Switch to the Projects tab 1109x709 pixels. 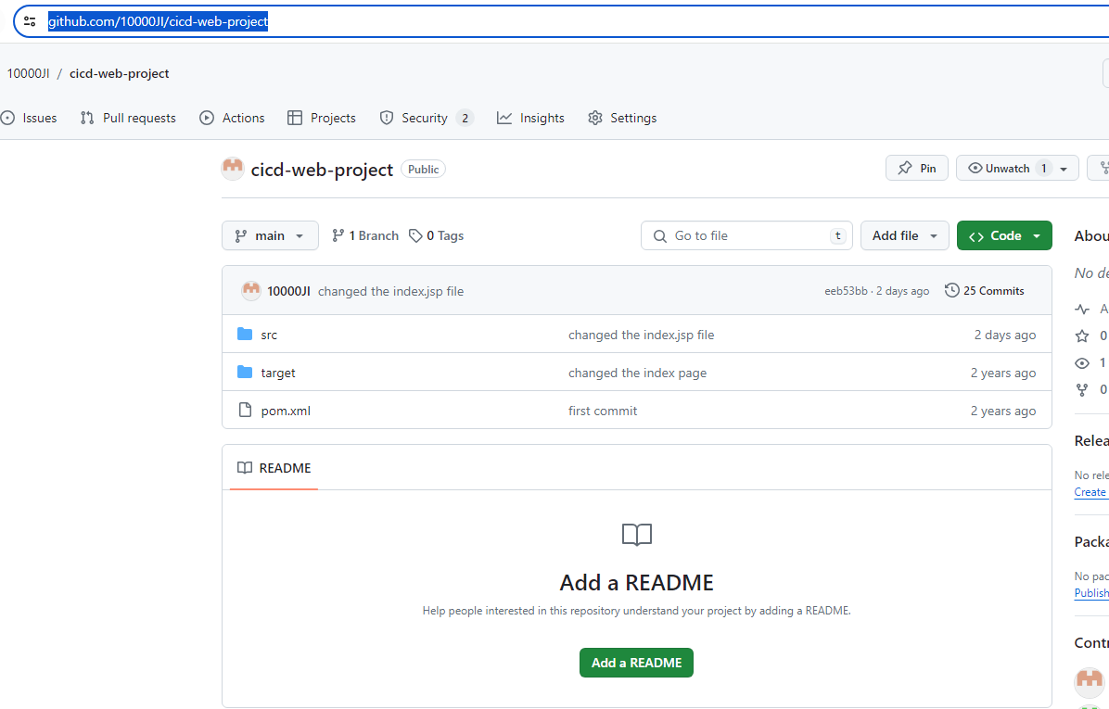(322, 118)
